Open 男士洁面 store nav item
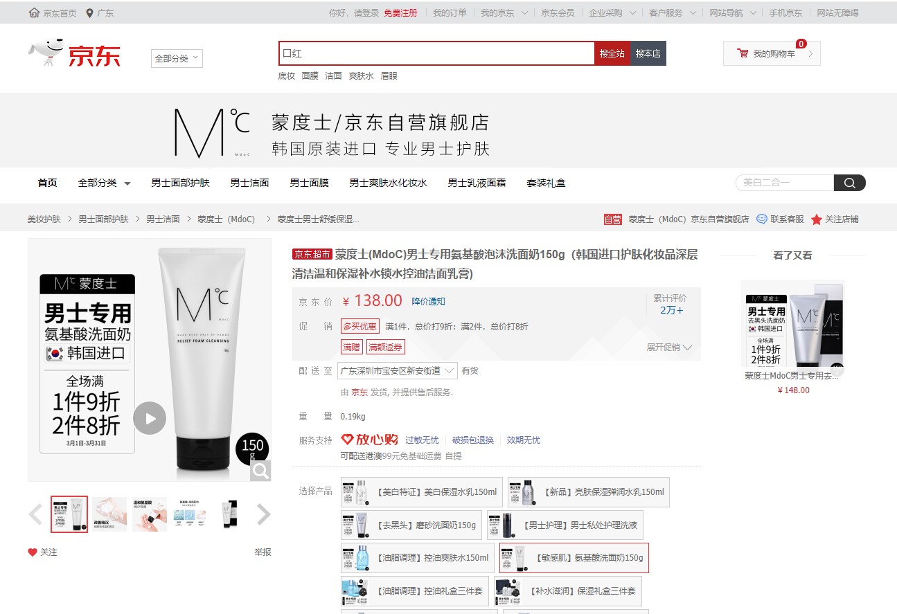The image size is (897, 614). 250,183
